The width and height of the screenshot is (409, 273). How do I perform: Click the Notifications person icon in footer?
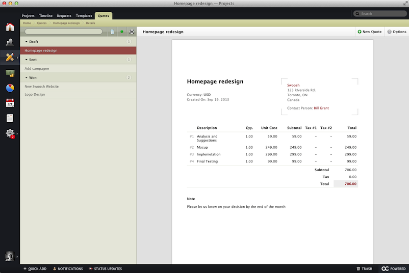pos(55,268)
